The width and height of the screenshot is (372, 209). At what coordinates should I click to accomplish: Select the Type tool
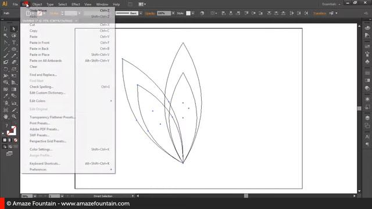click(14, 42)
